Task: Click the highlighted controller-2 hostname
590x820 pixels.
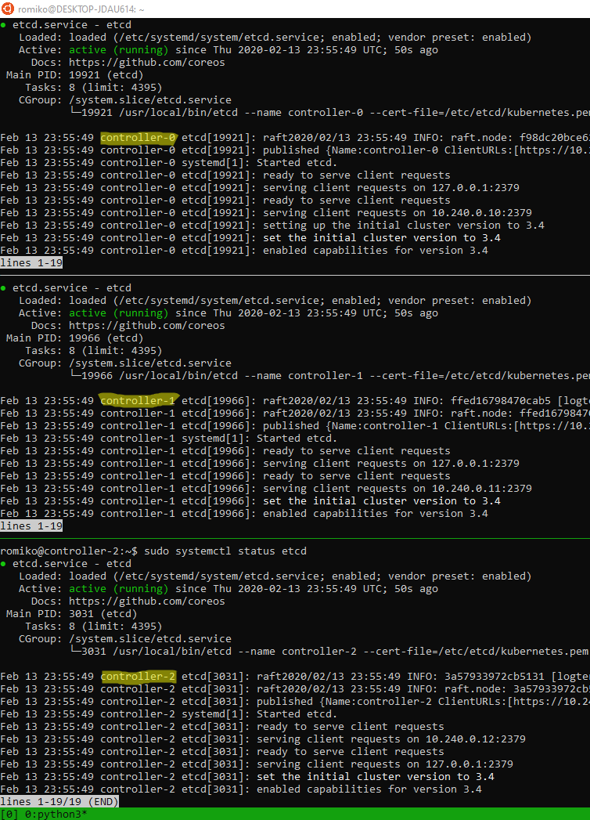Action: 138,676
